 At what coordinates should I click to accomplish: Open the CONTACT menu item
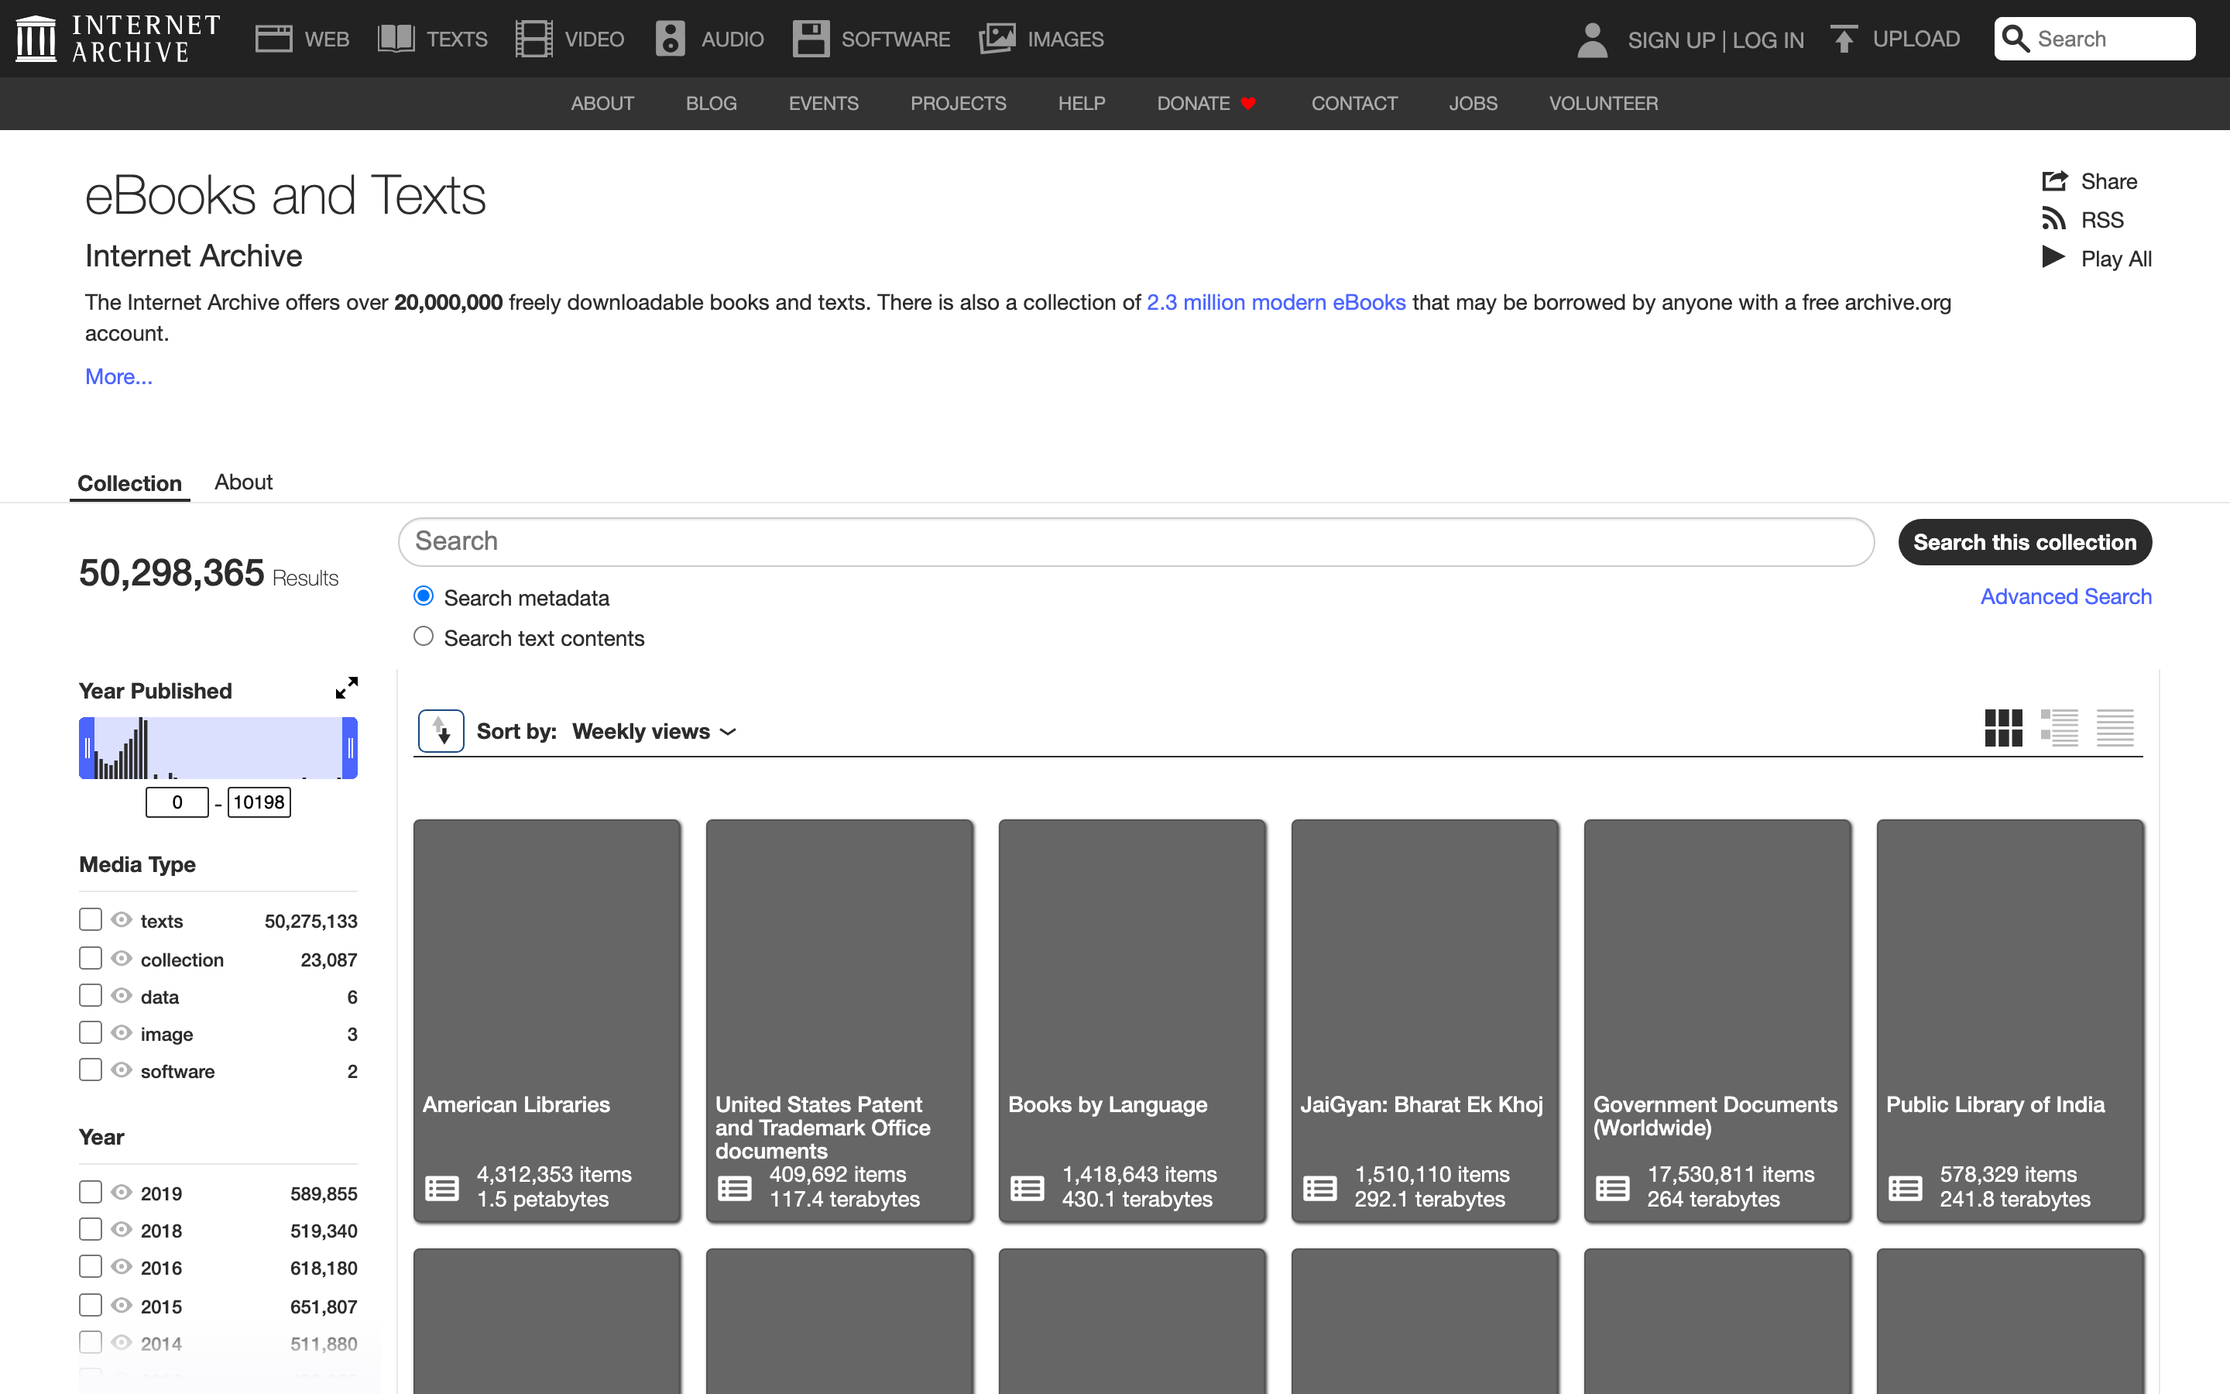tap(1354, 103)
